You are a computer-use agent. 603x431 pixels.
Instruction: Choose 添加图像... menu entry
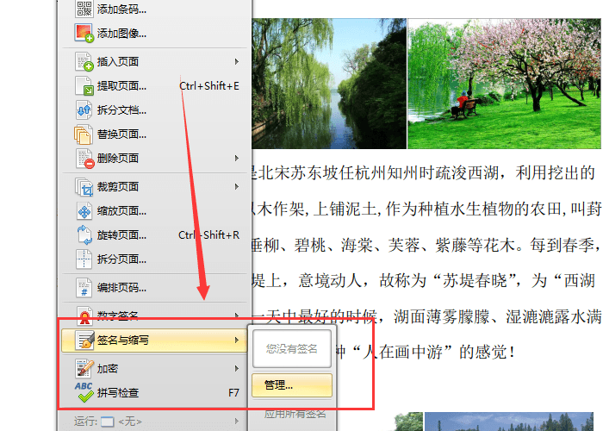[154, 33]
